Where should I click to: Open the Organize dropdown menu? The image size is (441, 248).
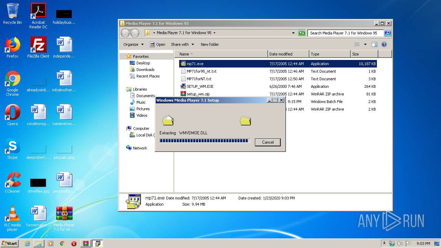pyautogui.click(x=133, y=44)
